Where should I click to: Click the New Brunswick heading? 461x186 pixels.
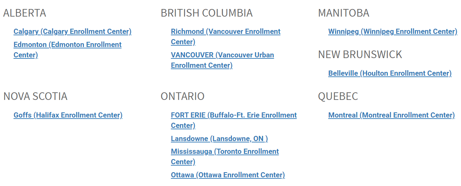click(360, 55)
